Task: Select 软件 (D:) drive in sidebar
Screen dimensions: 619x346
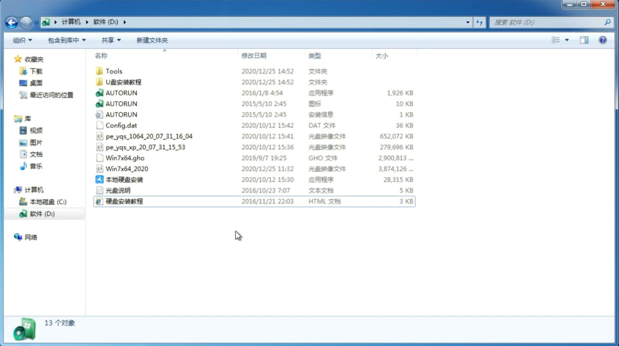Action: (42, 213)
